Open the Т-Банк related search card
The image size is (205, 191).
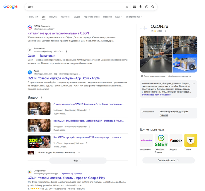click(191, 142)
